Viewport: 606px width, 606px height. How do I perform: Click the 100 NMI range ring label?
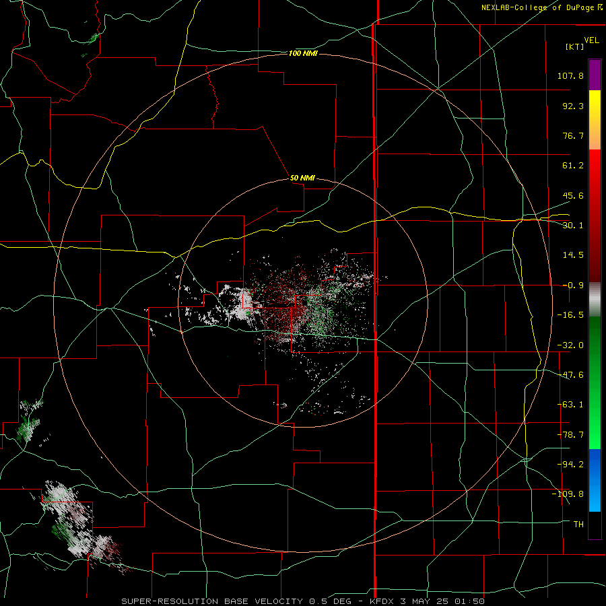point(303,53)
